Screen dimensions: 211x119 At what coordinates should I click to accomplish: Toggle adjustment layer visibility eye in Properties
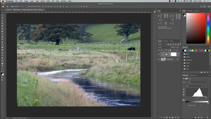coord(204,118)
